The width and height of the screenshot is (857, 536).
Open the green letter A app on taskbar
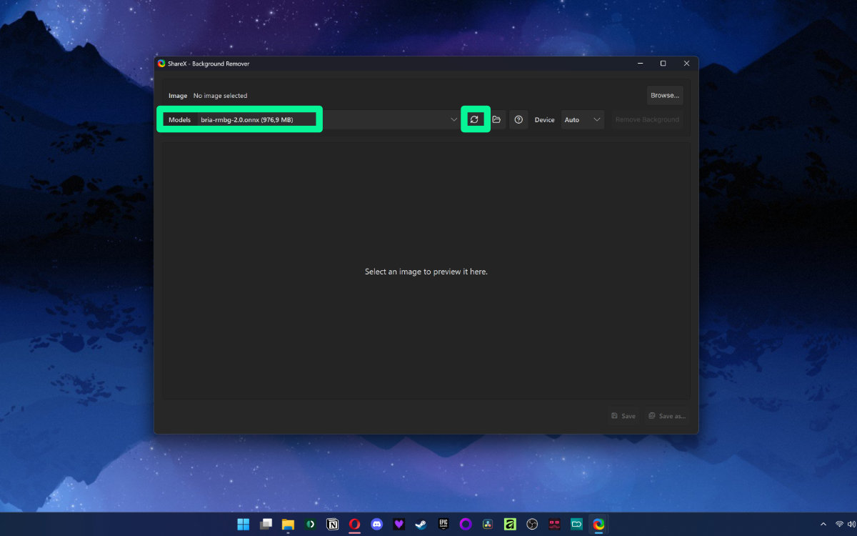[510, 524]
